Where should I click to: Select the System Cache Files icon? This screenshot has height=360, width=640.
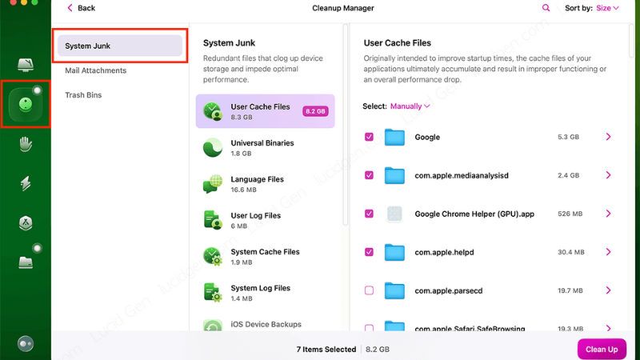213,256
